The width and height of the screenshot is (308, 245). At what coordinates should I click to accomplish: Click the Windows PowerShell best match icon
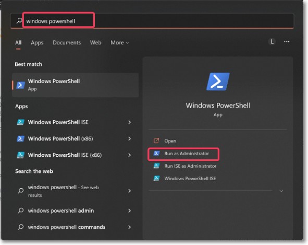click(x=20, y=85)
